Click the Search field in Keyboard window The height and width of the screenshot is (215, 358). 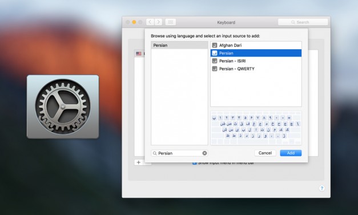pyautogui.click(x=303, y=22)
